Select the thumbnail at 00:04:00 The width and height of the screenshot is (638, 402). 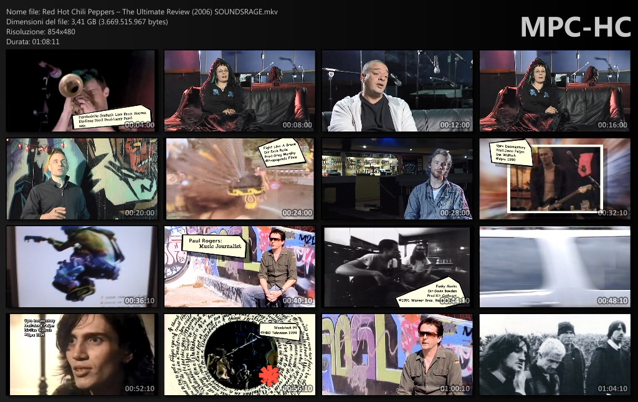[80, 91]
